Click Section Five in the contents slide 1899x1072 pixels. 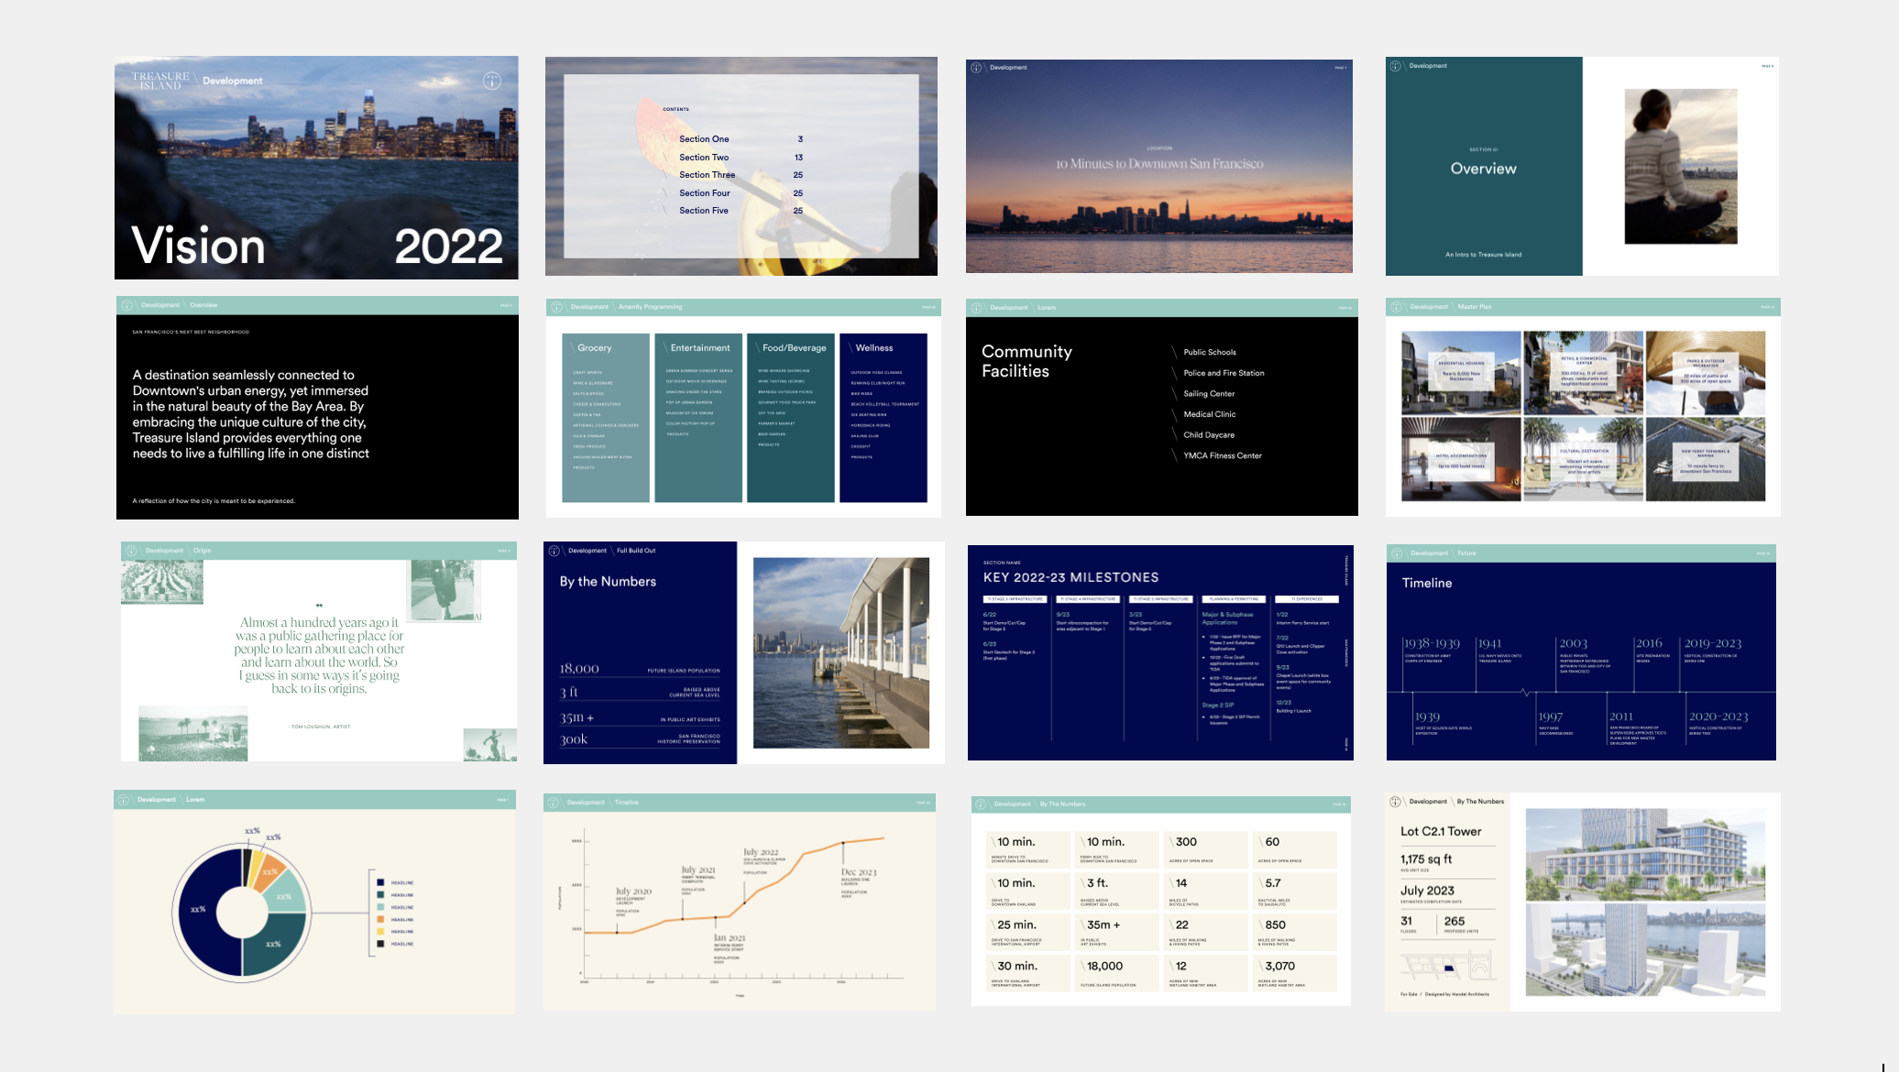click(704, 211)
